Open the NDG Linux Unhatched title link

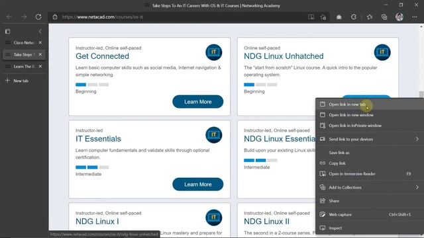tap(284, 56)
